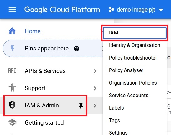Expand the IAM & Admin submenu chevron
The image size is (171, 135).
95,106
